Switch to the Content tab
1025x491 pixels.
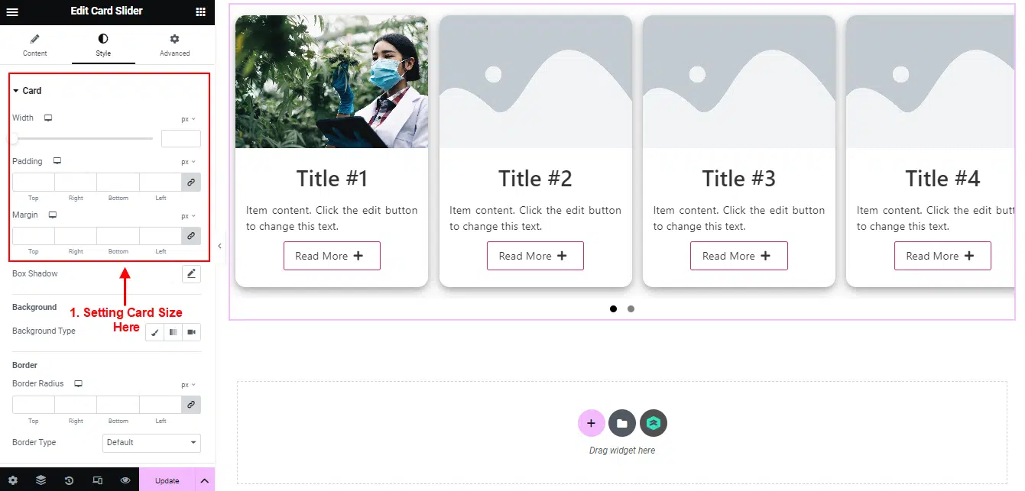click(x=34, y=45)
